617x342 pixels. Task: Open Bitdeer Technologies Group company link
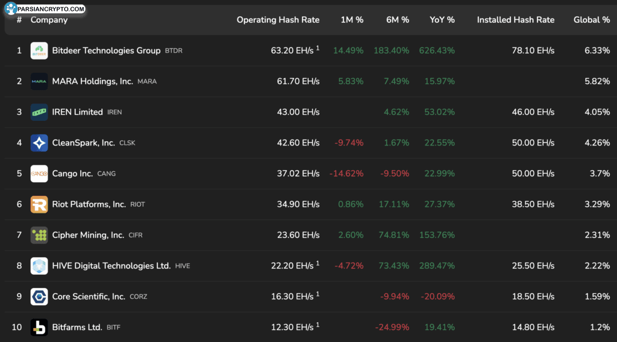(x=106, y=50)
